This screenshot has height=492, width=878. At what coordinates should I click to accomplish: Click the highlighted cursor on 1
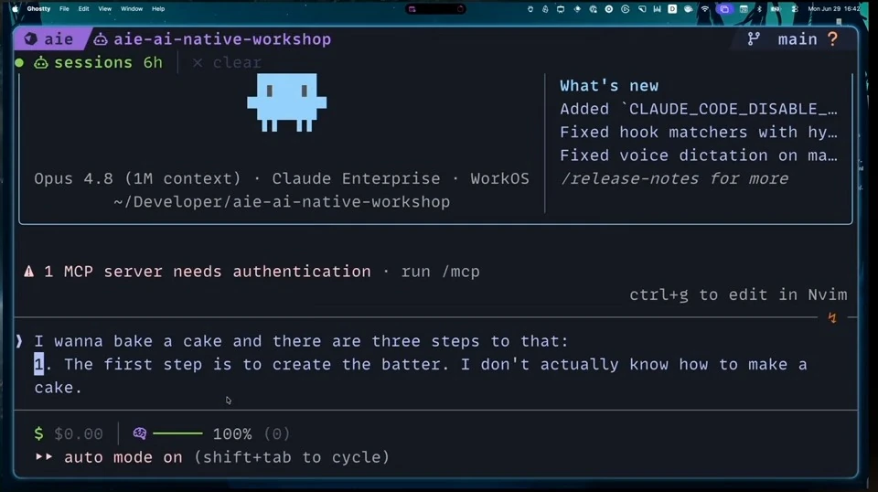coord(38,364)
